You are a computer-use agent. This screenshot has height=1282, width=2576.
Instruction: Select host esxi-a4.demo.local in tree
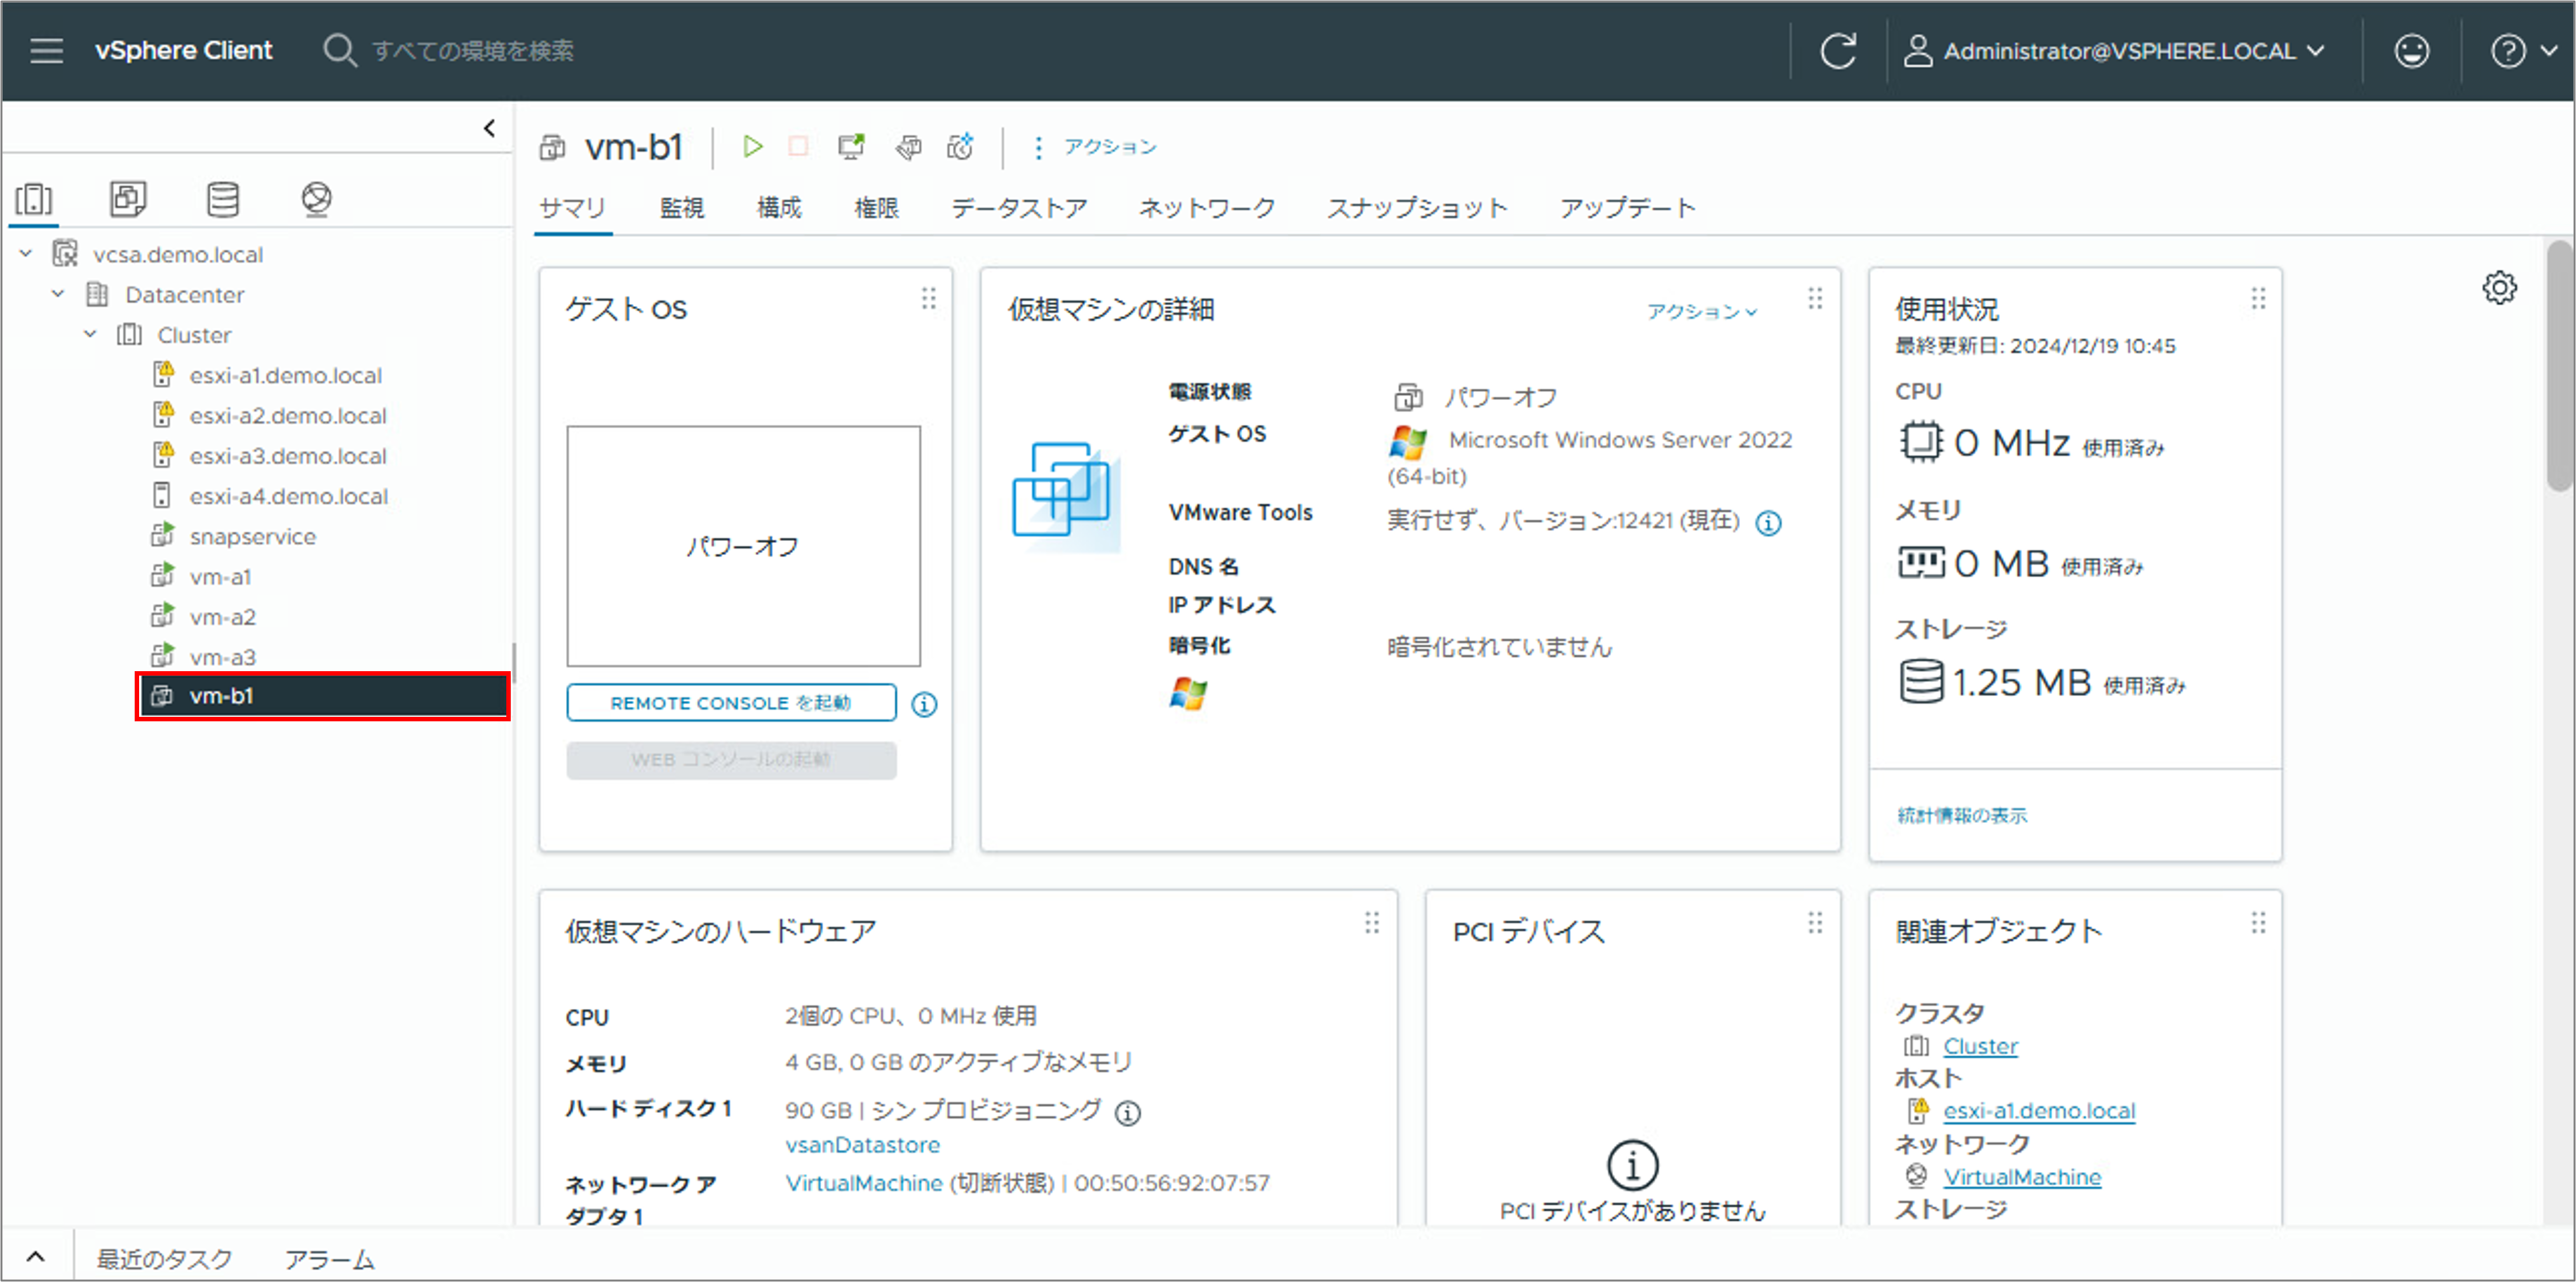click(x=288, y=496)
